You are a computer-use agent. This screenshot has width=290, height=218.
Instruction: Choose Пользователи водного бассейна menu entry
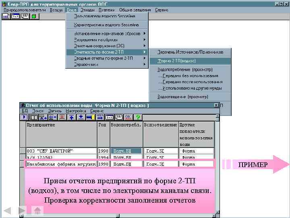[x=107, y=16]
